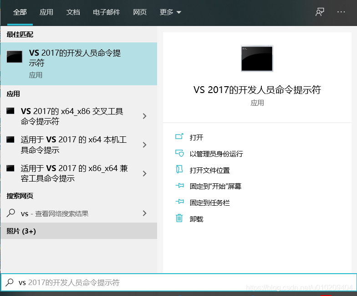Screen dimensions: 357x296
Task: Click the search input field
Action: [x=178, y=282]
